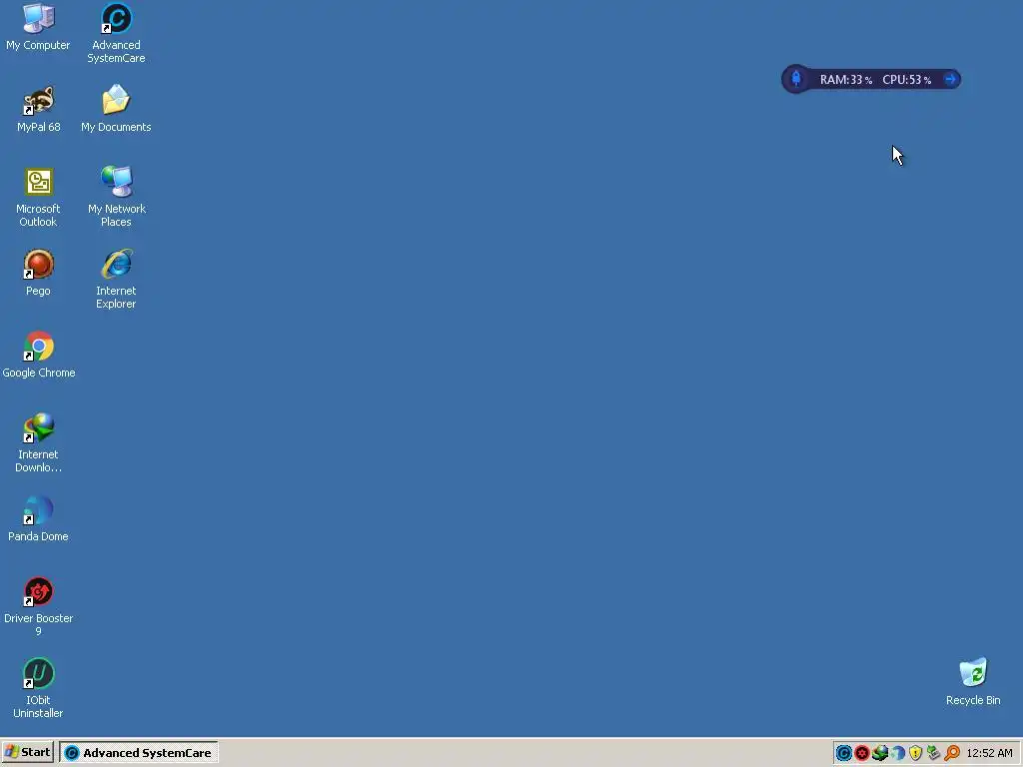Select the My Documents folder icon
The height and width of the screenshot is (767, 1023).
coord(116,109)
